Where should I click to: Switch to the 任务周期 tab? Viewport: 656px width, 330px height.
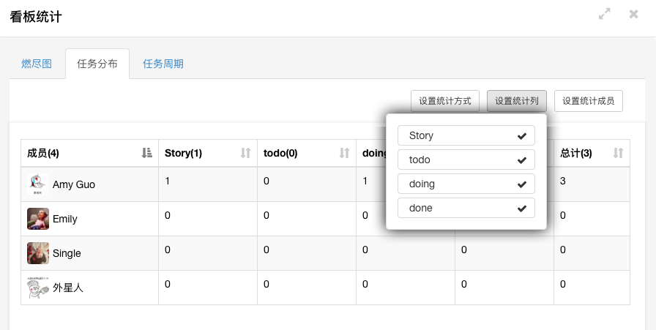click(x=163, y=64)
